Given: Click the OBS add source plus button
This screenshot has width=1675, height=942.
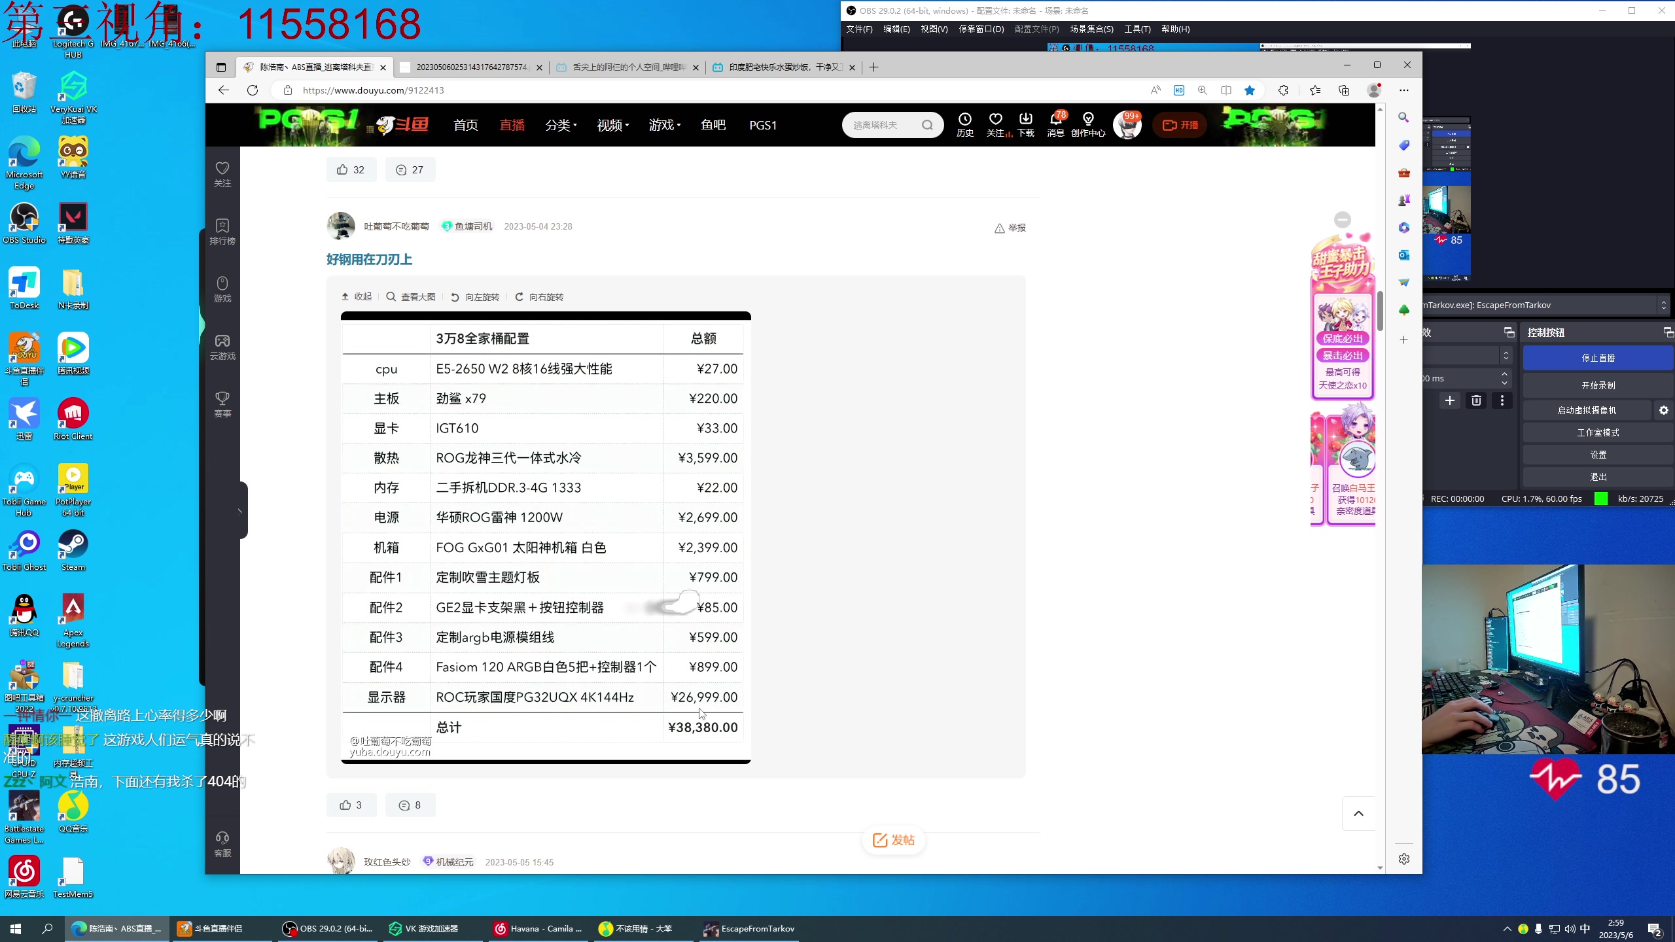Looking at the screenshot, I should click(1450, 400).
